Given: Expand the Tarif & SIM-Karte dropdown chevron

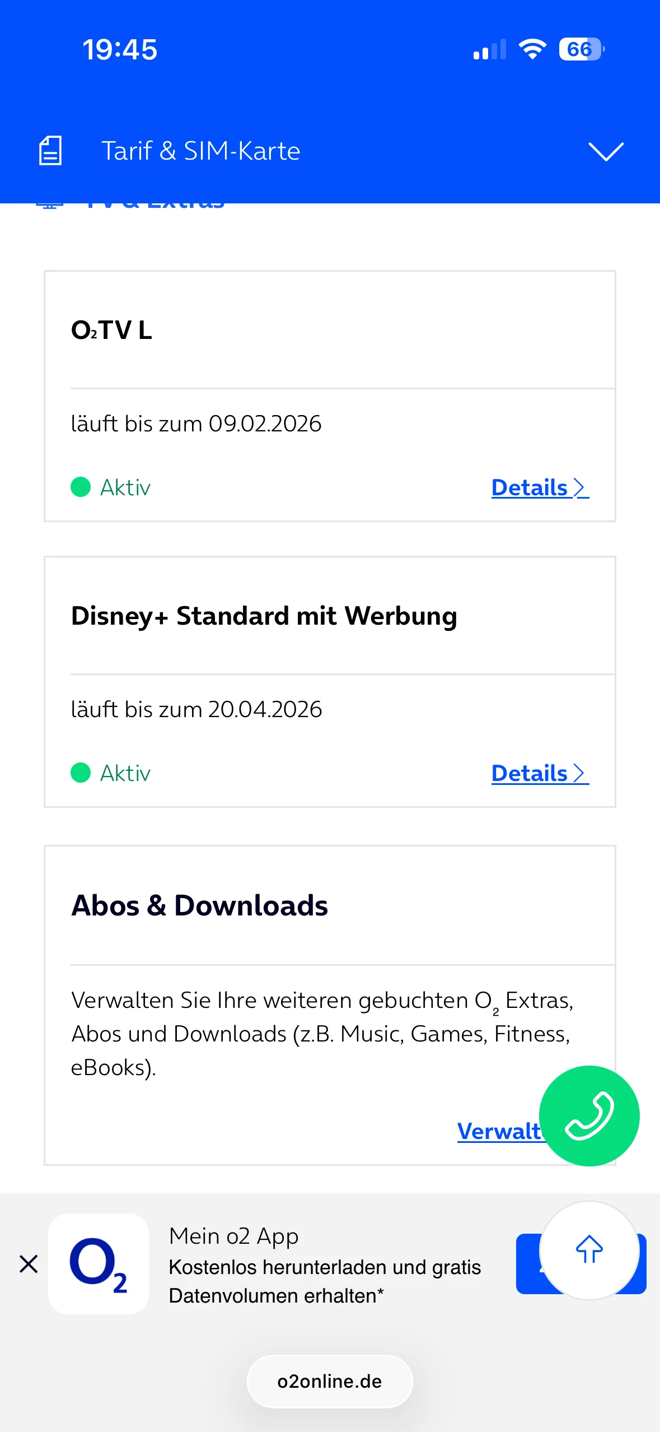Looking at the screenshot, I should (606, 151).
